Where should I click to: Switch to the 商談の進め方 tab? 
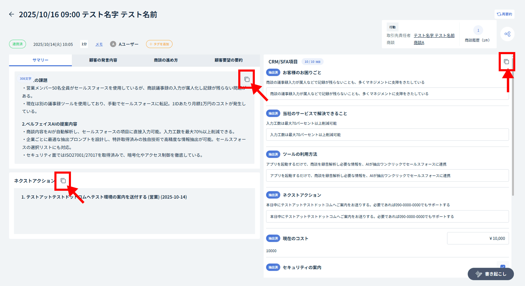[x=166, y=60]
